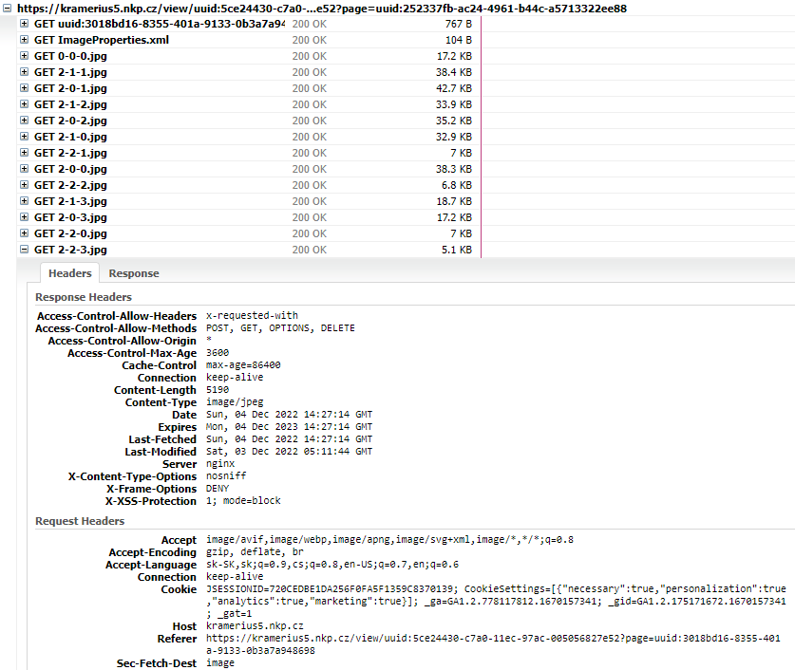The image size is (795, 670).
Task: Expand the GET 2-1-1.jpg request
Action: coord(24,72)
